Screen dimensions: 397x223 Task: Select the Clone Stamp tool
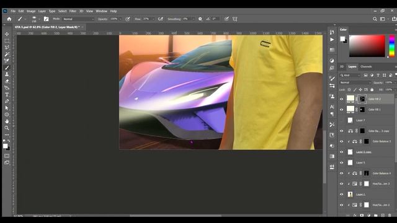(7, 74)
